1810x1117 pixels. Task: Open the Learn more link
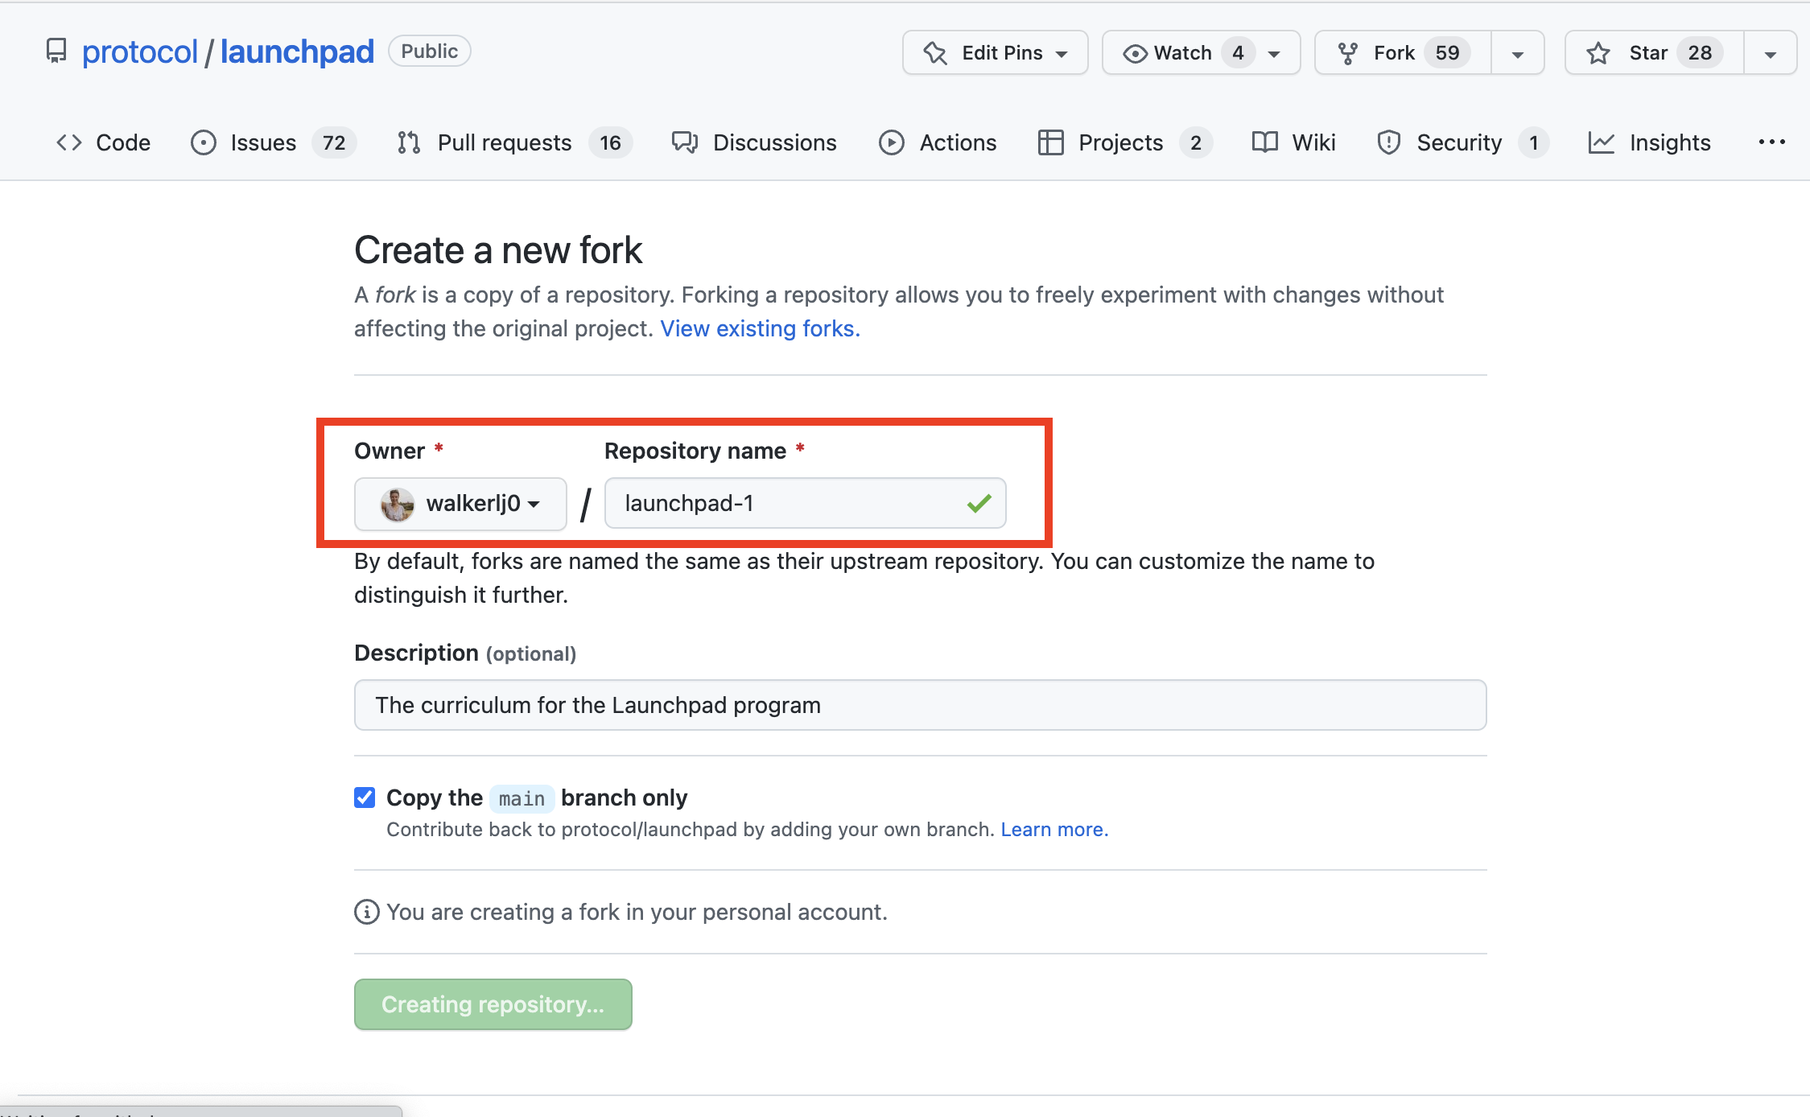[1054, 830]
